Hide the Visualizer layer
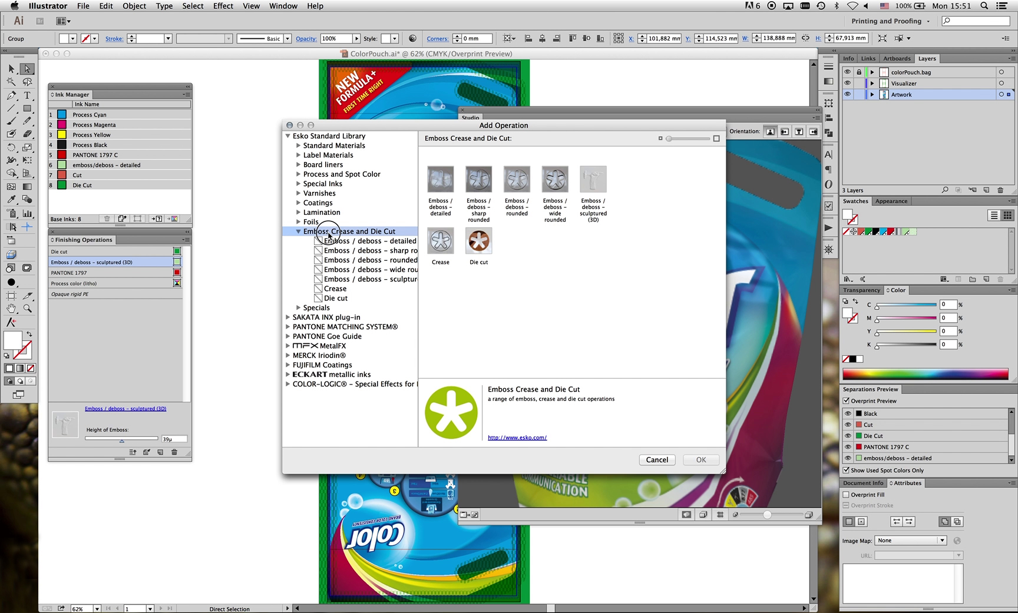The height and width of the screenshot is (613, 1018). pyautogui.click(x=847, y=84)
